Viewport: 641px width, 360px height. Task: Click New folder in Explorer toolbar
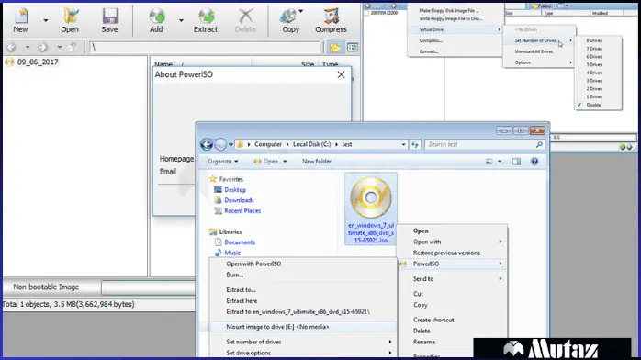click(x=317, y=162)
